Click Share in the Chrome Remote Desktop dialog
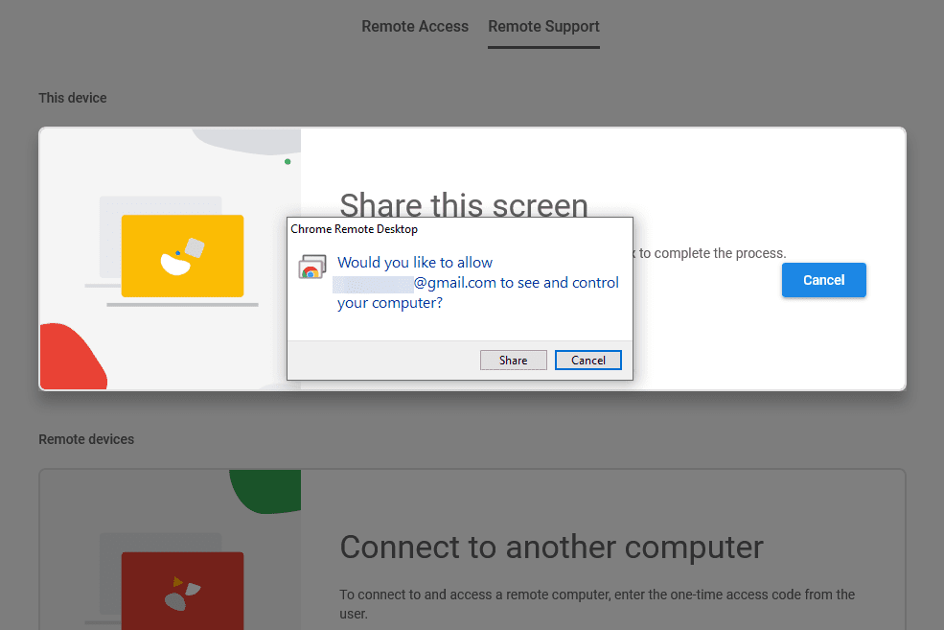944x630 pixels. pos(513,361)
